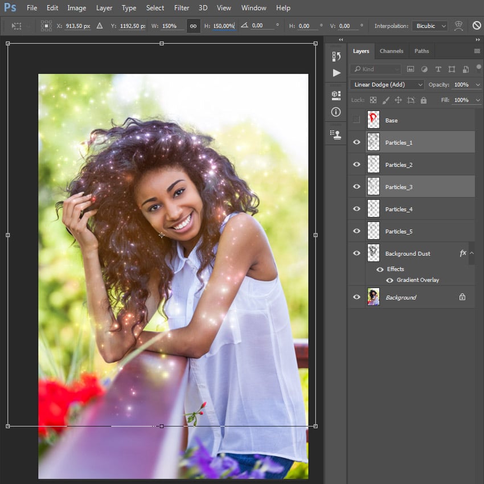Filter layers by type layers icon
484x484 pixels.
438,69
